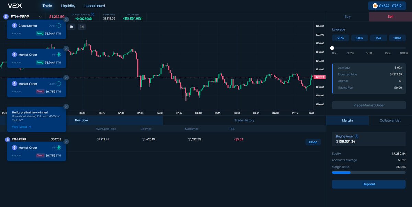Select the 1h chart timeframe
The height and width of the screenshot is (207, 412).
tap(71, 27)
